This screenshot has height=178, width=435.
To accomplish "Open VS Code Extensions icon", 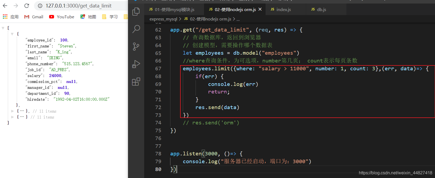I will pos(136,82).
